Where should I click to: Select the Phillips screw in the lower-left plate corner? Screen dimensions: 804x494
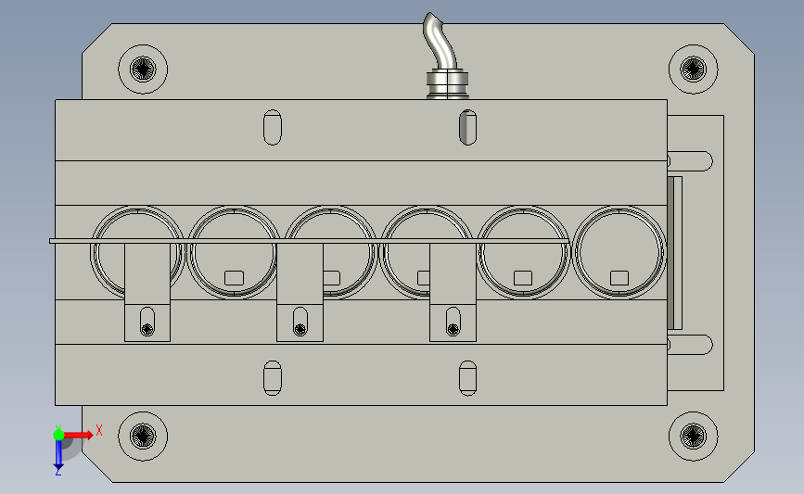[x=143, y=437]
